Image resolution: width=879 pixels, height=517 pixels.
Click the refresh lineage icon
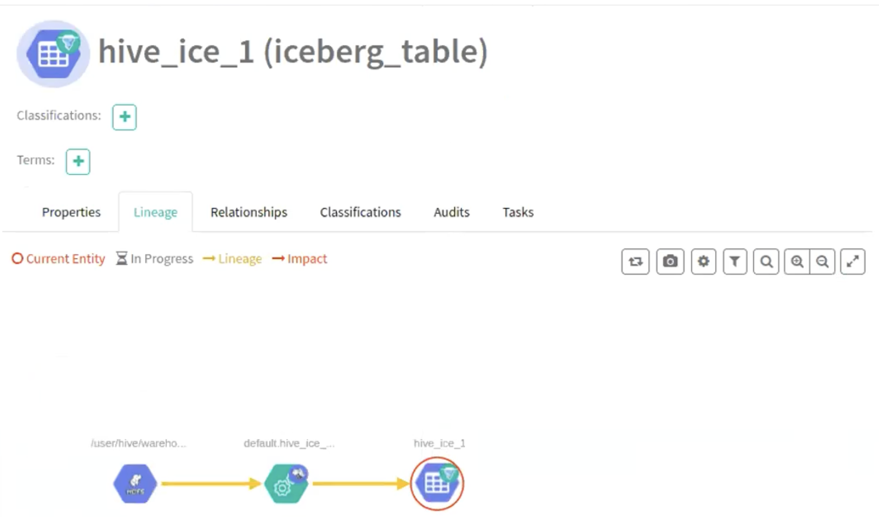(x=635, y=262)
